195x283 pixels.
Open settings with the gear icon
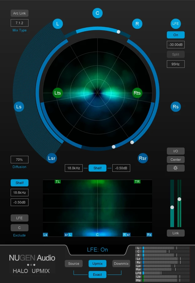[176, 168]
